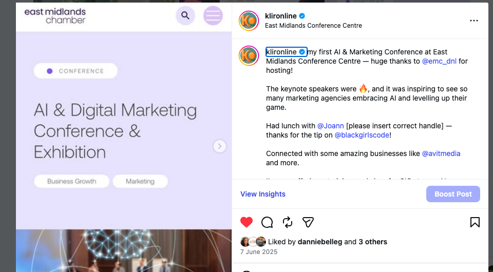Click the hamburger menu in the post image
This screenshot has width=493, height=272.
213,15
